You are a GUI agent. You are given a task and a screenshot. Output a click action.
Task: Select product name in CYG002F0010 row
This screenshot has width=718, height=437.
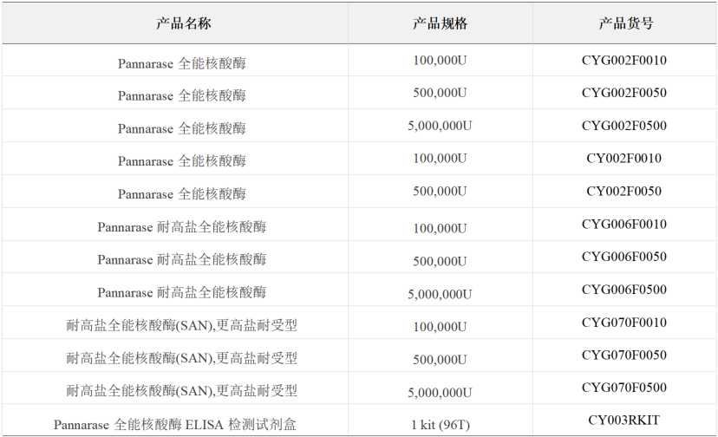click(x=182, y=63)
